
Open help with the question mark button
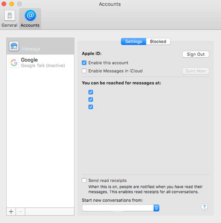click(204, 207)
